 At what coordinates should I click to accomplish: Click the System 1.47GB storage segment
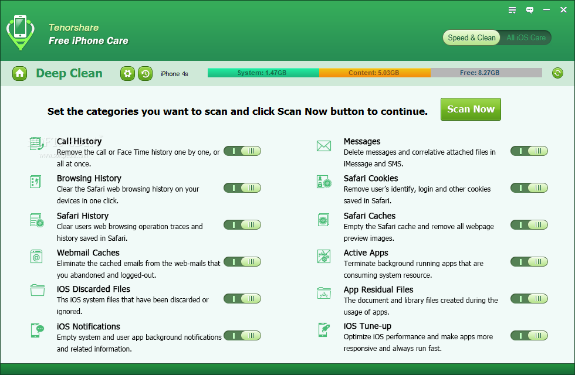coord(263,73)
